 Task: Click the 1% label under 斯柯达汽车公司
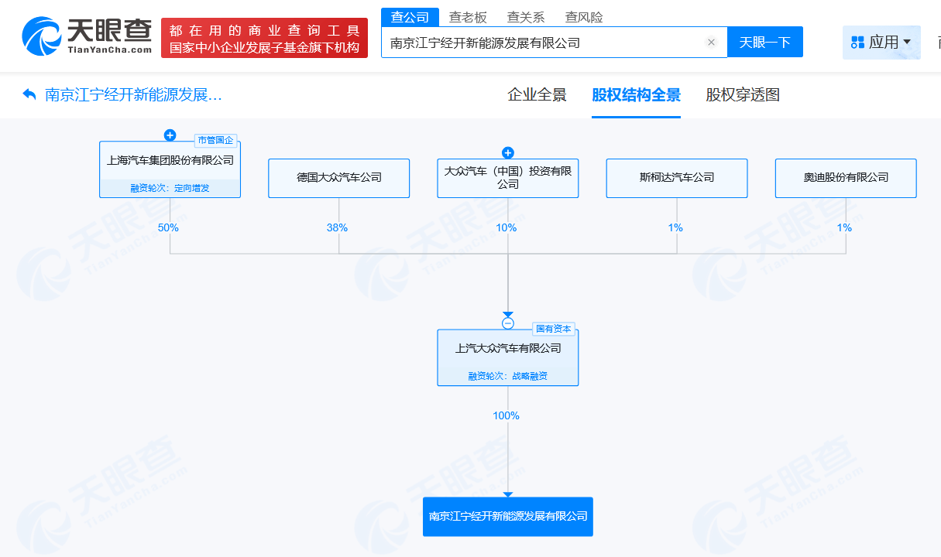[x=675, y=227]
